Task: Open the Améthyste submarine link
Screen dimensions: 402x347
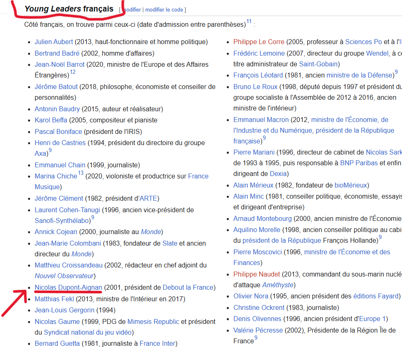Action: click(277, 285)
